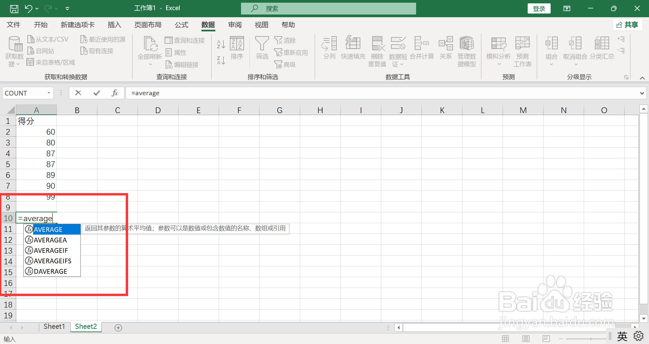Click the vertical scrollbar down arrow
Screen dimensions: 649x344
click(643, 318)
